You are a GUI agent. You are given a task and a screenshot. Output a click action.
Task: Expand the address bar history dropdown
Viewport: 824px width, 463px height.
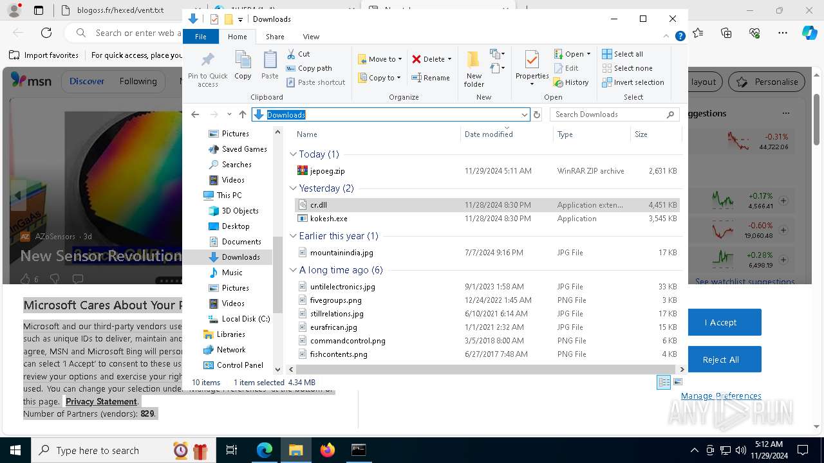pos(524,114)
